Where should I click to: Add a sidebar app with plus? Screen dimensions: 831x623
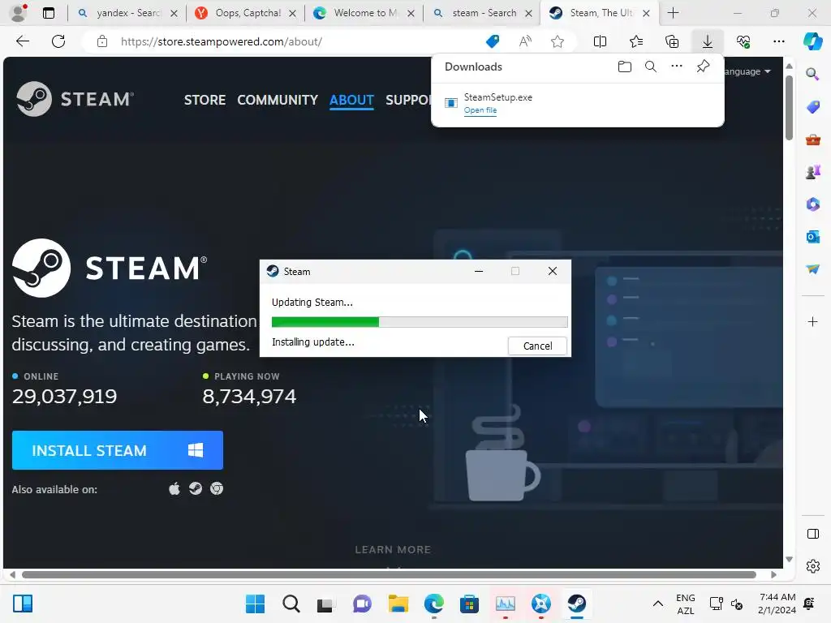[x=812, y=321]
